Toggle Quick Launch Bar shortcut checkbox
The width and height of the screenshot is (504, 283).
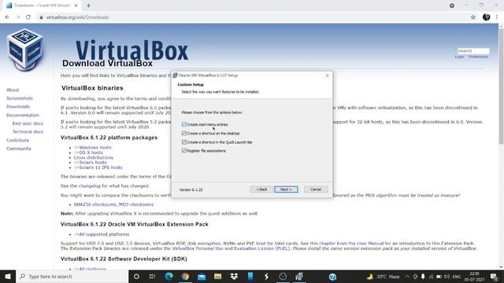[x=184, y=141]
